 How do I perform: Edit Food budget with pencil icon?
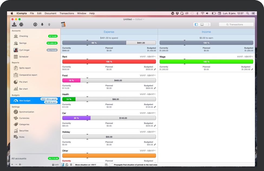coord(155,88)
